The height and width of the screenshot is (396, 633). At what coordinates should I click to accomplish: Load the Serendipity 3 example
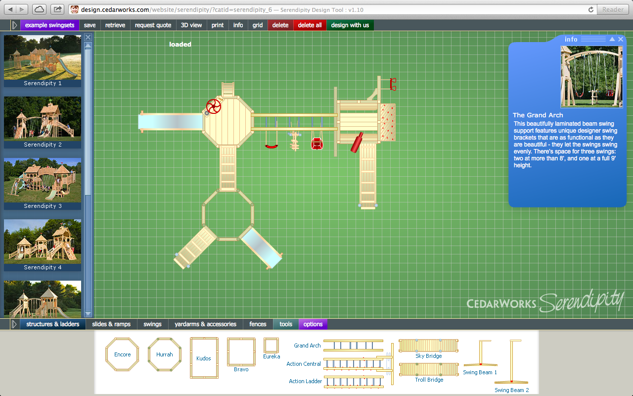[43, 183]
